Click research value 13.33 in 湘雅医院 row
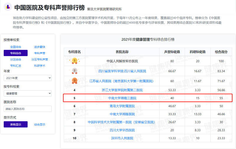This screenshot has width=236, height=149. pos(198,114)
